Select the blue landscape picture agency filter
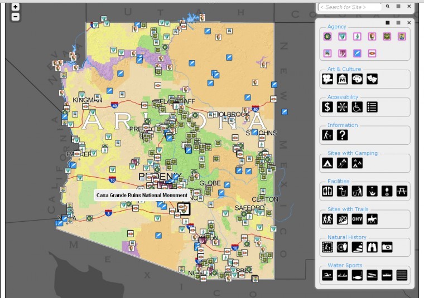This screenshot has width=424, height=298. 327,53
